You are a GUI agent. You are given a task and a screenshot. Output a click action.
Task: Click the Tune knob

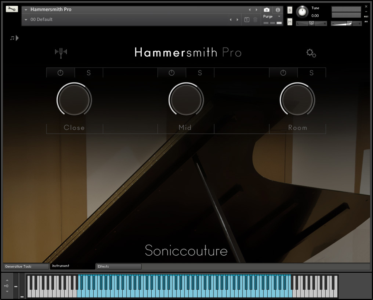(302, 12)
